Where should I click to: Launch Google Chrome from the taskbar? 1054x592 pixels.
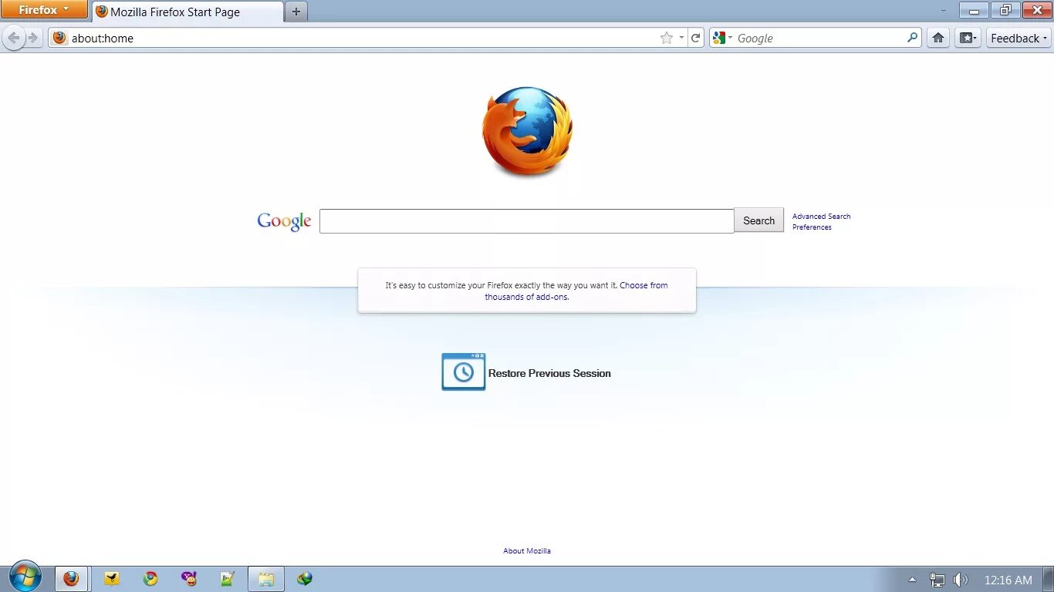[150, 578]
